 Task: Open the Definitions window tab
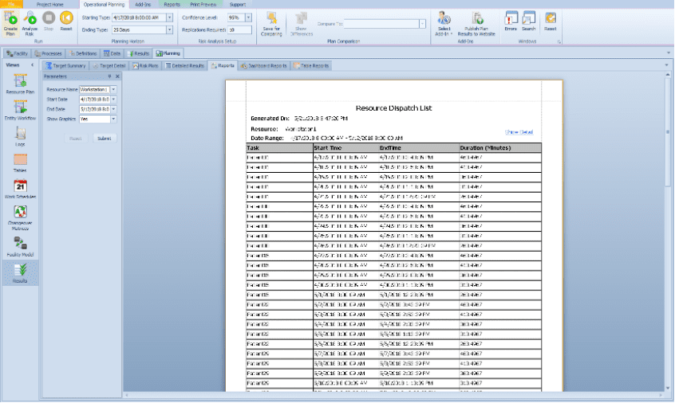point(83,53)
